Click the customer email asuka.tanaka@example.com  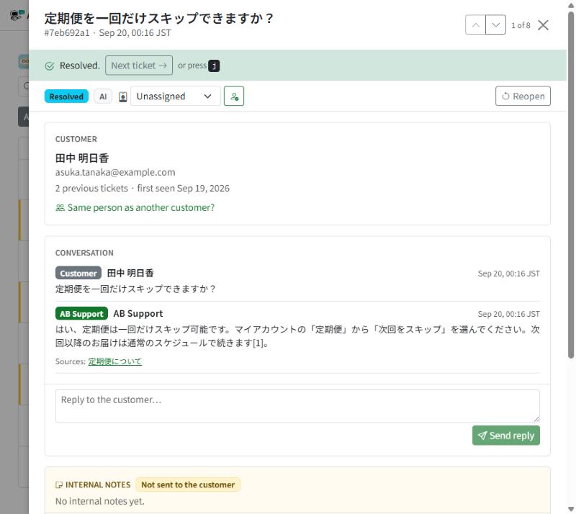115,172
